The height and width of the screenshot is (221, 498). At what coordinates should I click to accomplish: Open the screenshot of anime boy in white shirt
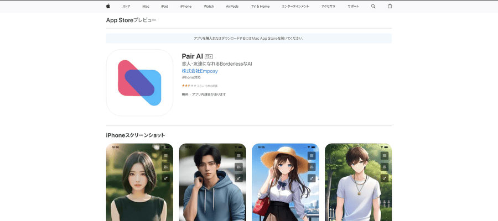tap(358, 182)
